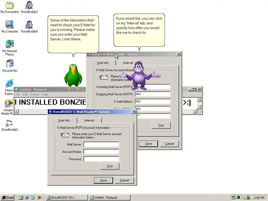Click masked password field in Bonzi's E-Mail Reader

[x=153, y=116]
